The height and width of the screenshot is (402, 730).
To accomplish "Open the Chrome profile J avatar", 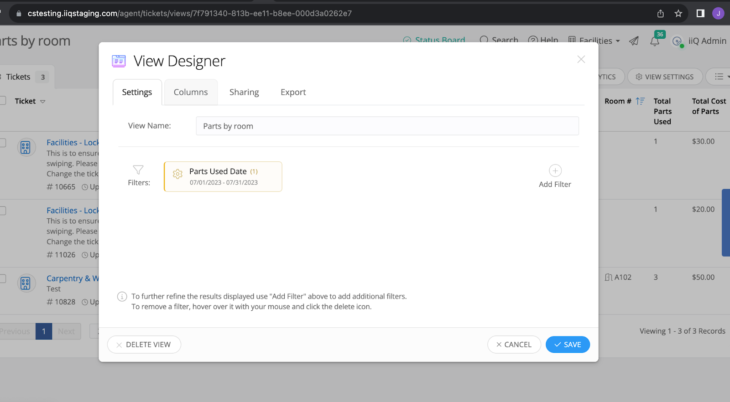I will [x=718, y=13].
